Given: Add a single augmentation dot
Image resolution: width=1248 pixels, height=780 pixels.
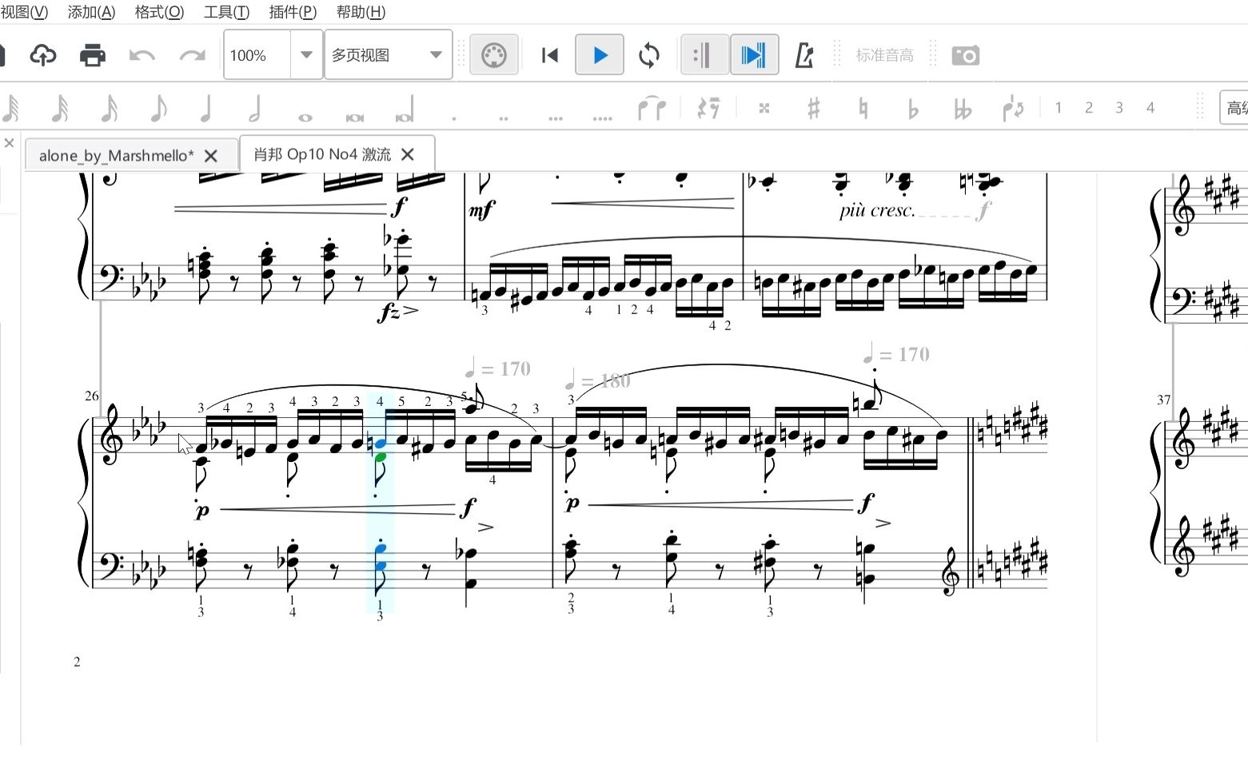Looking at the screenshot, I should point(454,117).
